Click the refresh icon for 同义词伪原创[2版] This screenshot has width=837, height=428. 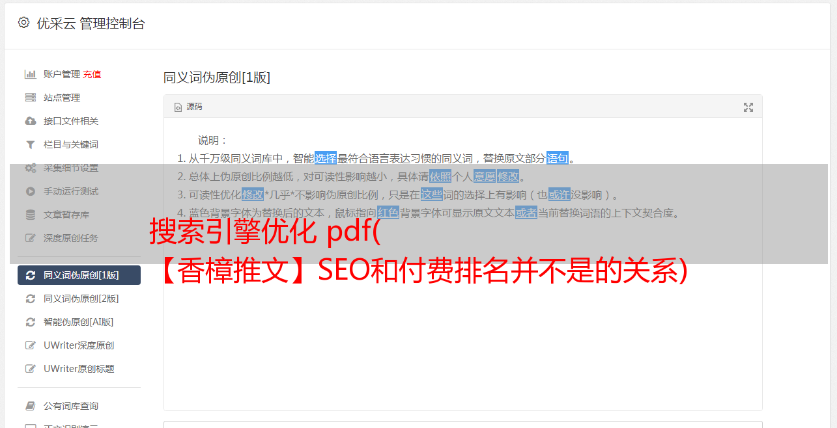(30, 299)
